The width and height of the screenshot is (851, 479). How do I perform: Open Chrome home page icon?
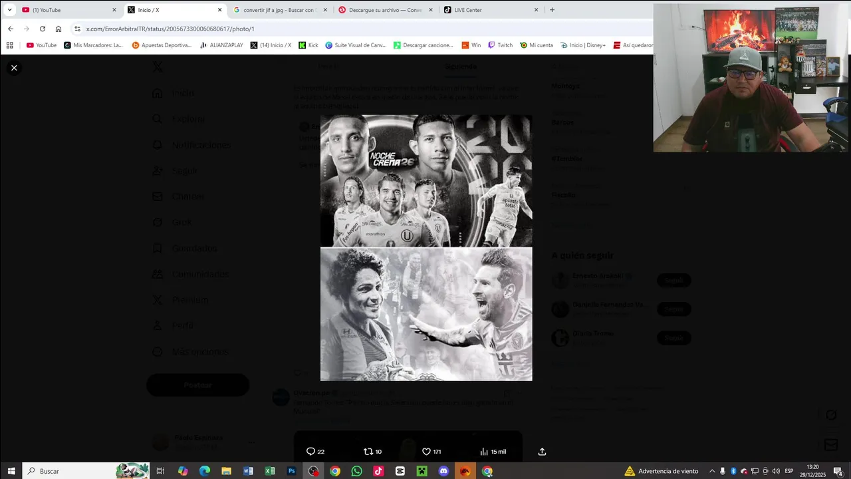[x=59, y=29]
